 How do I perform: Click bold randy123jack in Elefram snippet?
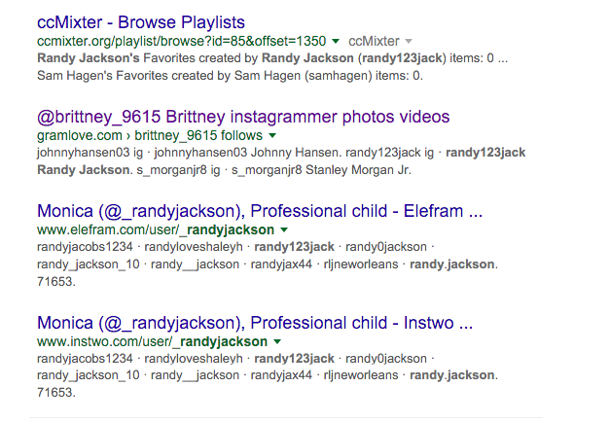click(x=294, y=247)
